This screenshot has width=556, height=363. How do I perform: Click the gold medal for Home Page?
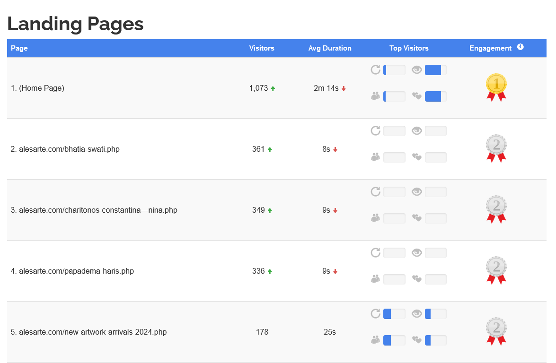496,87
